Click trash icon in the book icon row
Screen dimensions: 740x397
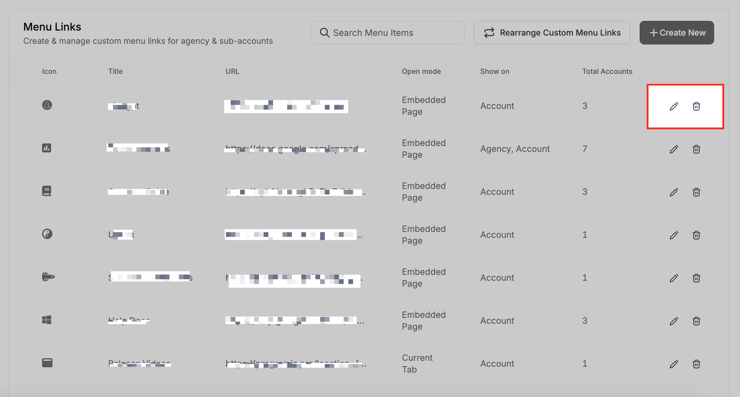[696, 192]
